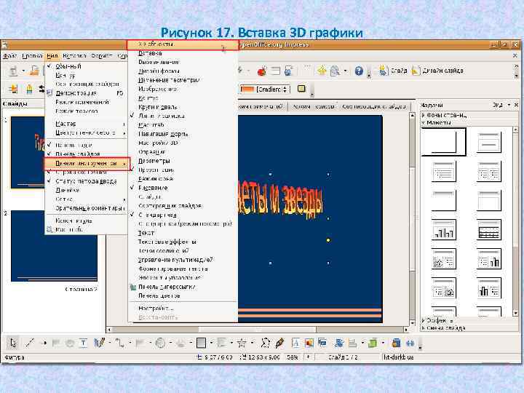This screenshot has width=524, height=393.
Task: Click the Дизайн слайда button
Action: pyautogui.click(x=437, y=71)
